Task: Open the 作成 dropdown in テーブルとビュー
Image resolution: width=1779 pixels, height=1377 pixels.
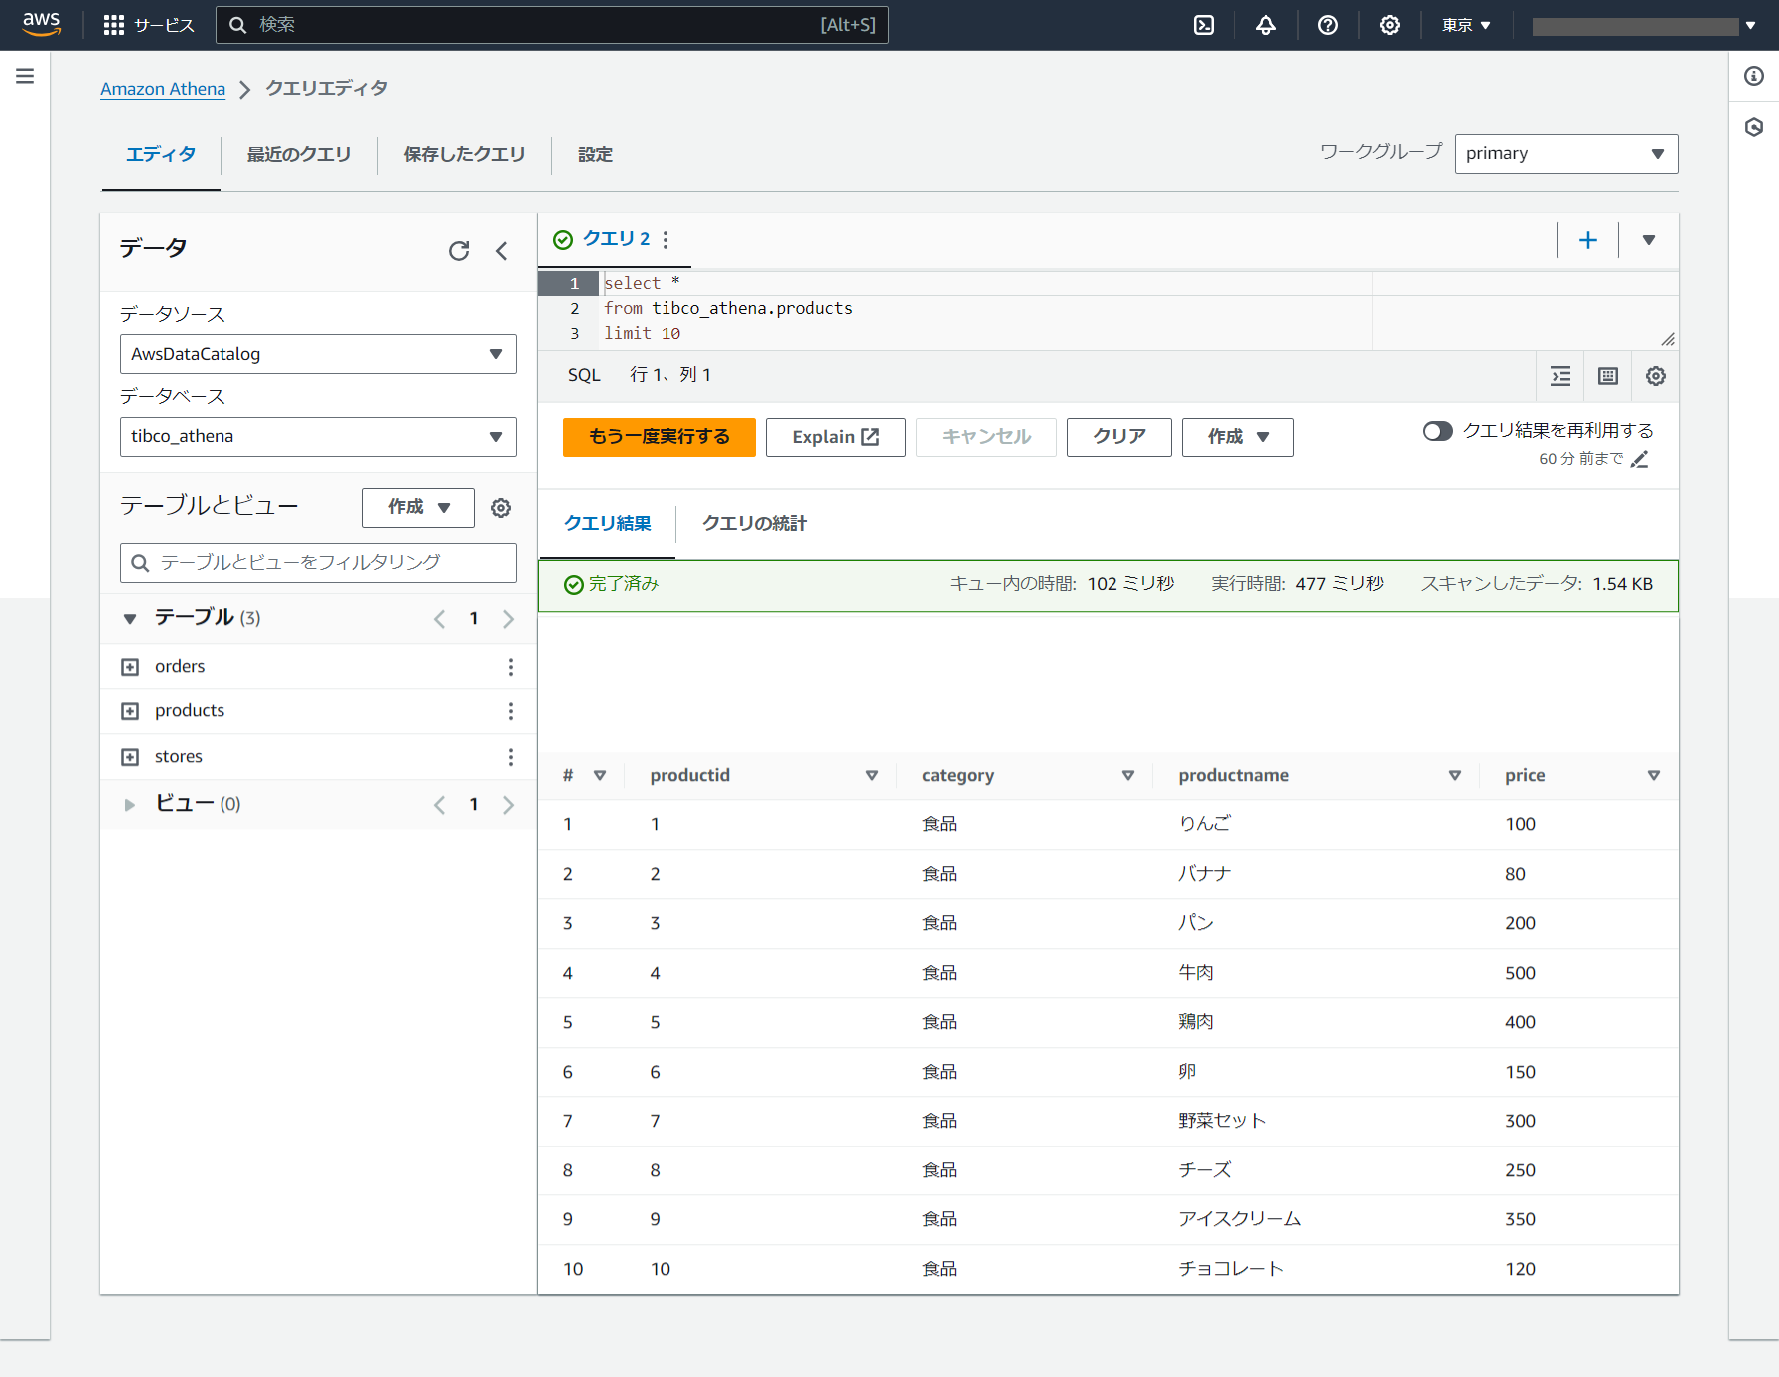Action: pos(418,508)
